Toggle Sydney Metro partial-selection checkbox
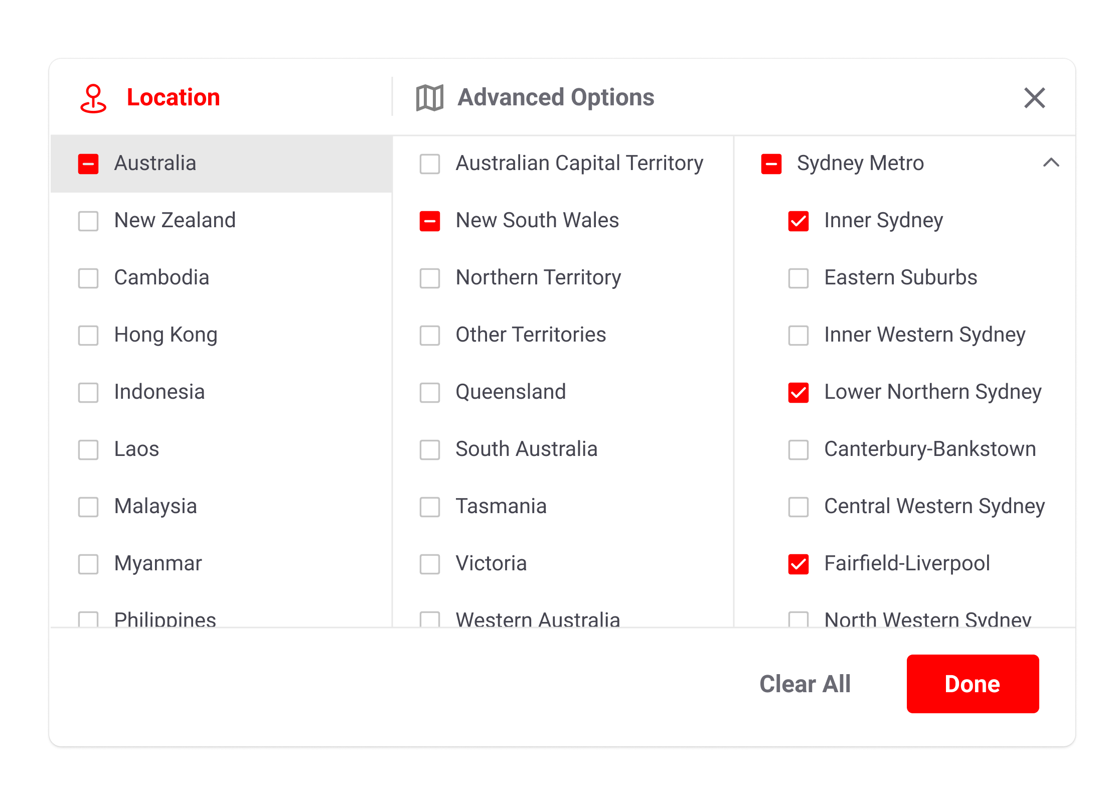Screen dimensions: 1119x790 (x=771, y=164)
